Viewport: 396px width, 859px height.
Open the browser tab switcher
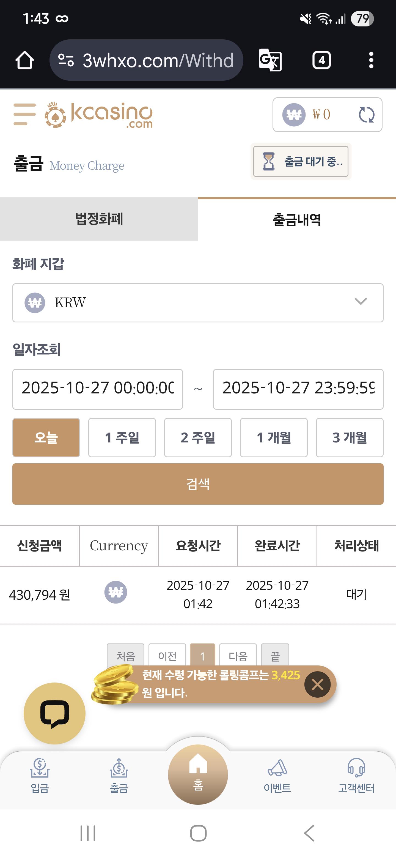(321, 60)
